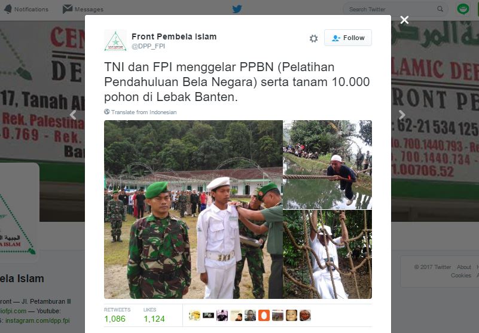
Task: Open the Notifications bell icon
Action: pyautogui.click(x=8, y=9)
